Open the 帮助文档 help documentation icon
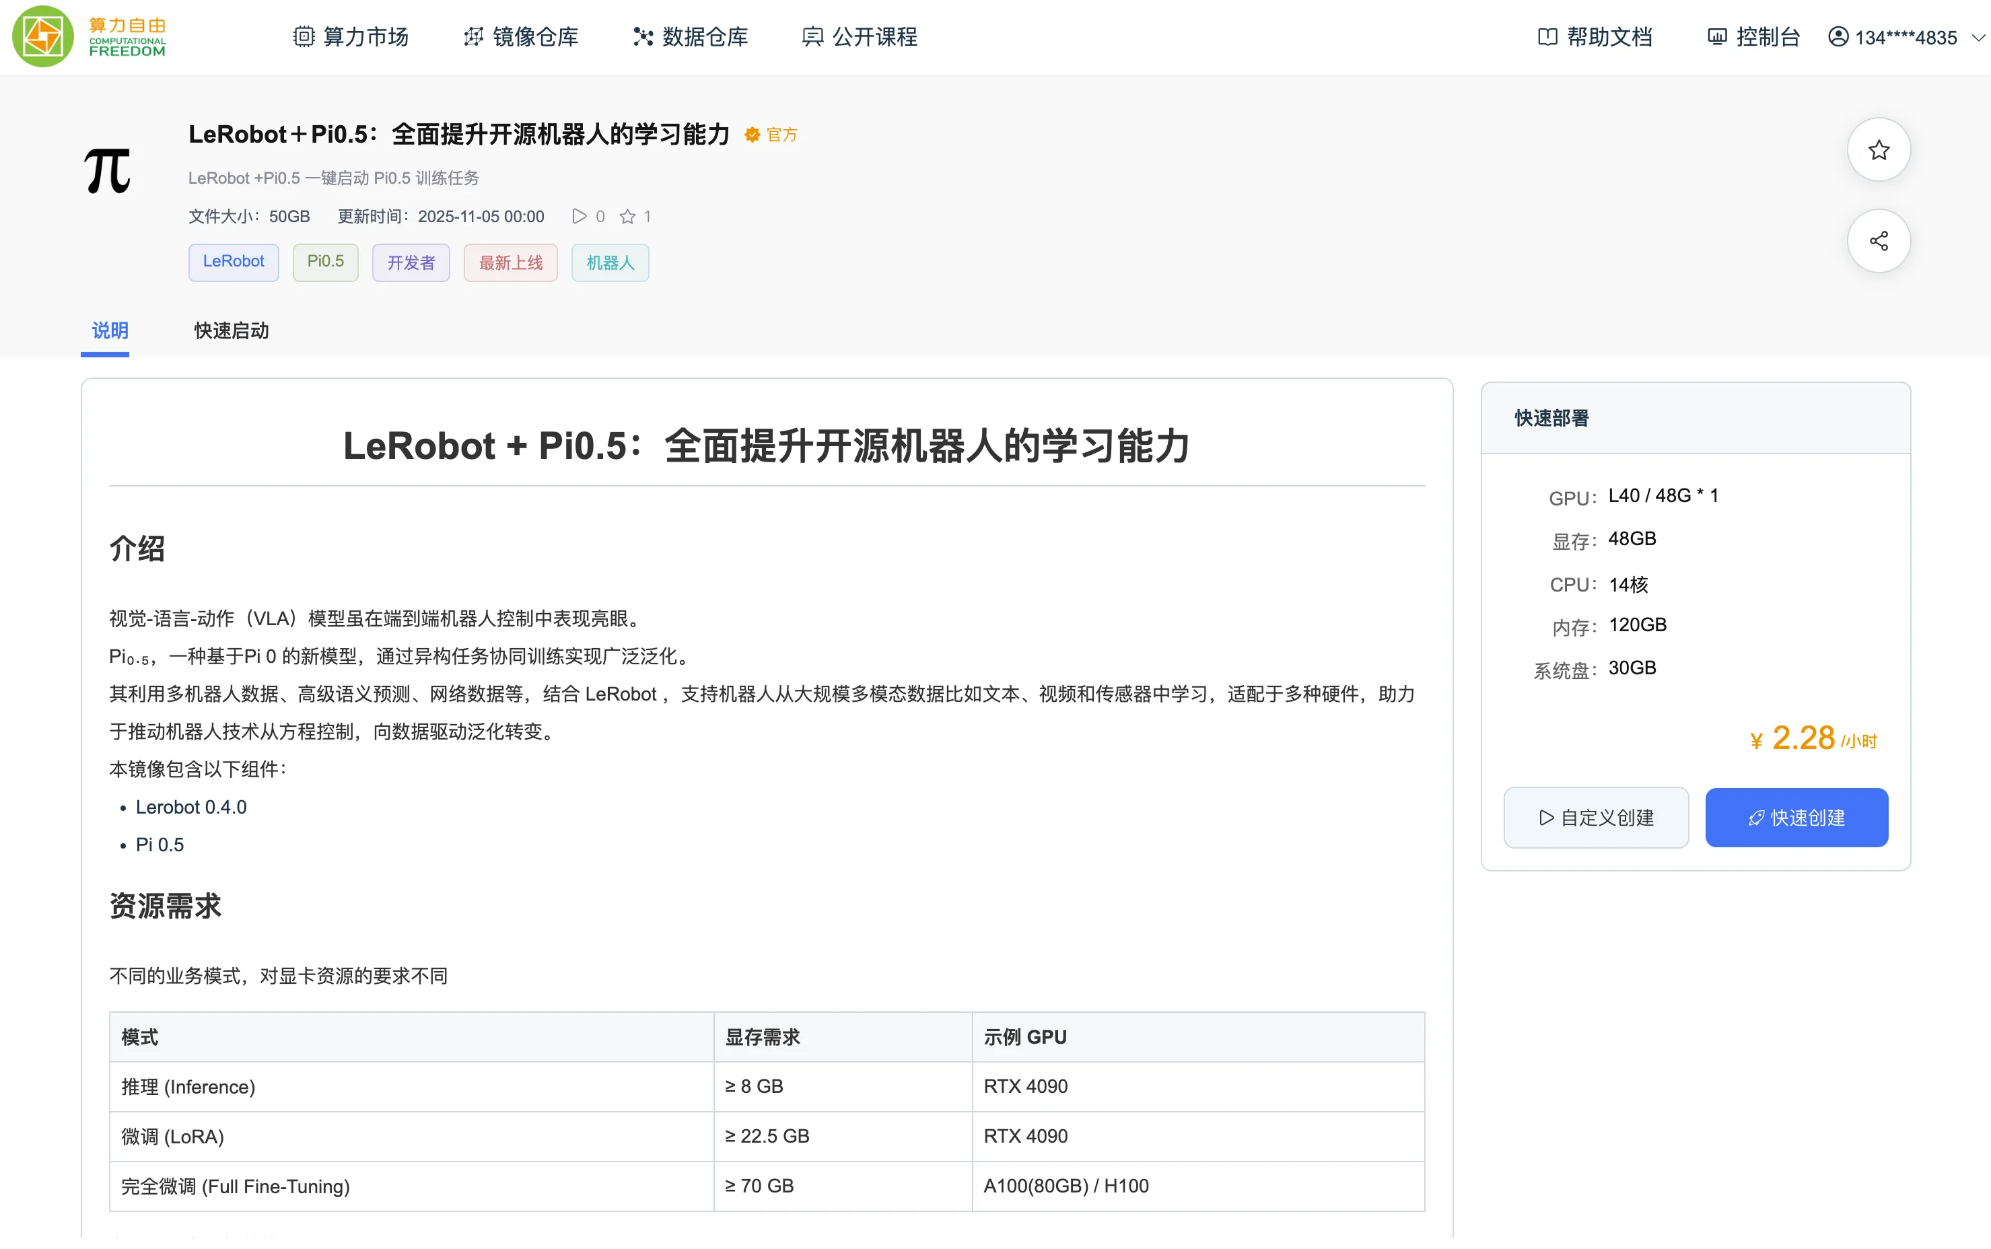 [1548, 36]
